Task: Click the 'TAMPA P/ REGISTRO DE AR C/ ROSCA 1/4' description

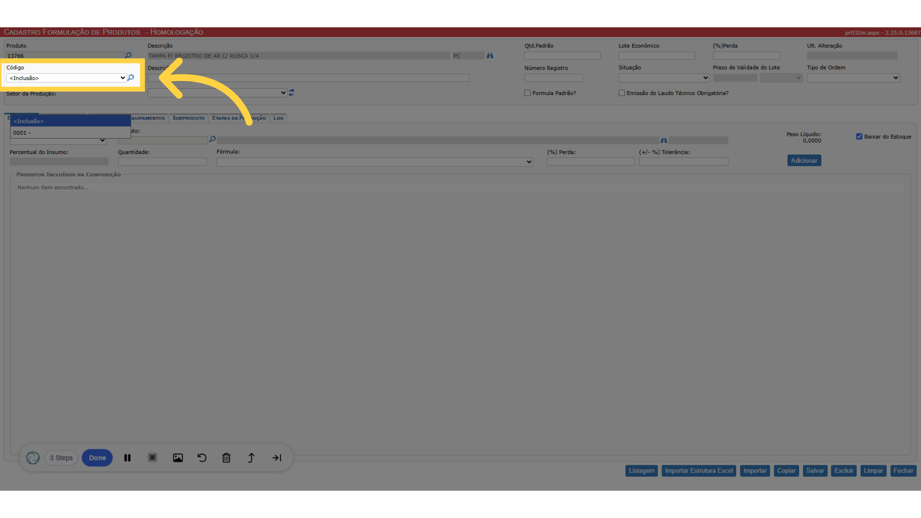Action: [x=203, y=56]
